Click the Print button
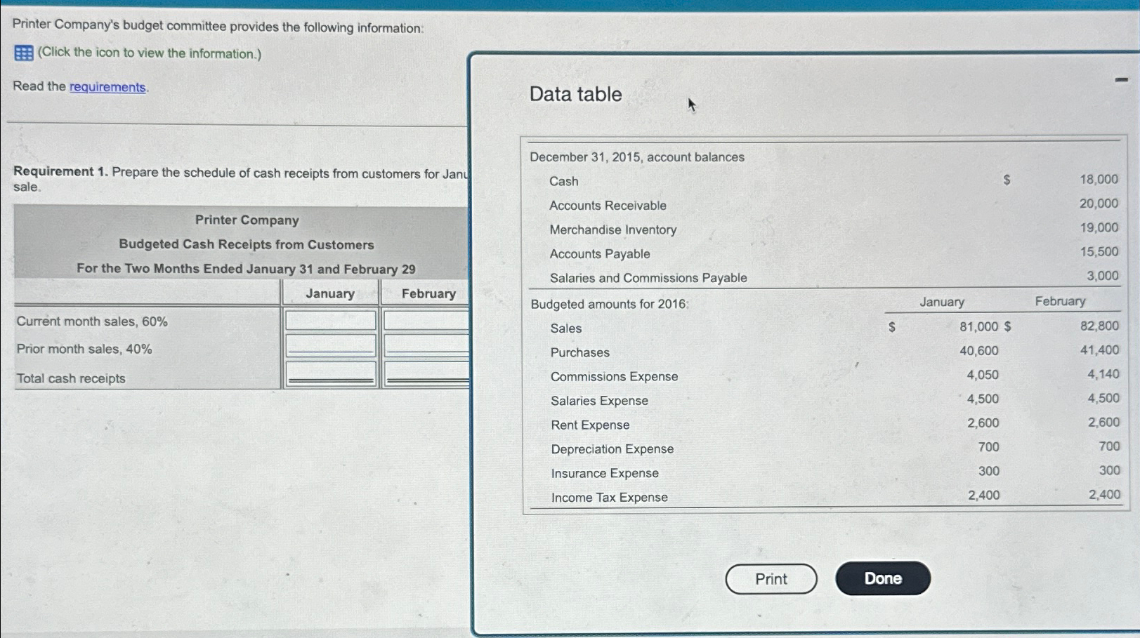 771,579
